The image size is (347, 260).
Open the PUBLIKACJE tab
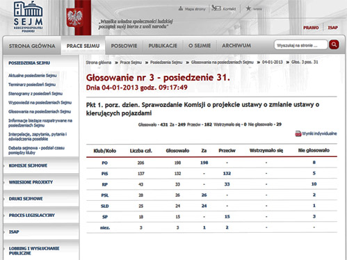click(163, 46)
